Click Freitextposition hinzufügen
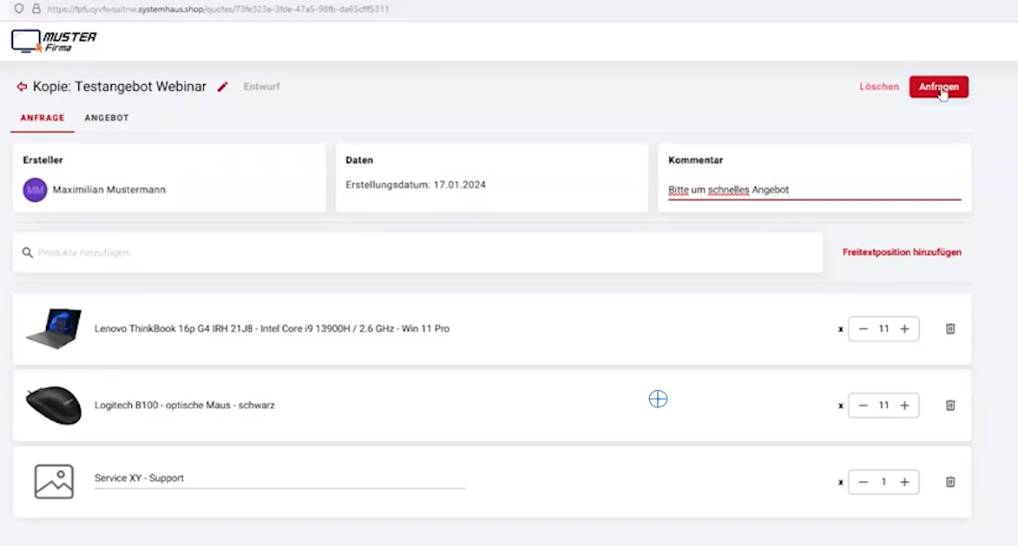The height and width of the screenshot is (546, 1018). tap(902, 252)
